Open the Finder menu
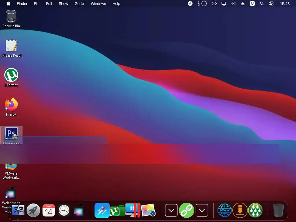 coord(22,3)
